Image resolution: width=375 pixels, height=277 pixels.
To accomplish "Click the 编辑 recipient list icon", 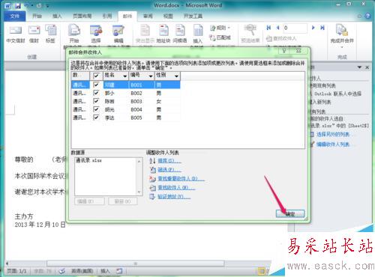I will [118, 31].
